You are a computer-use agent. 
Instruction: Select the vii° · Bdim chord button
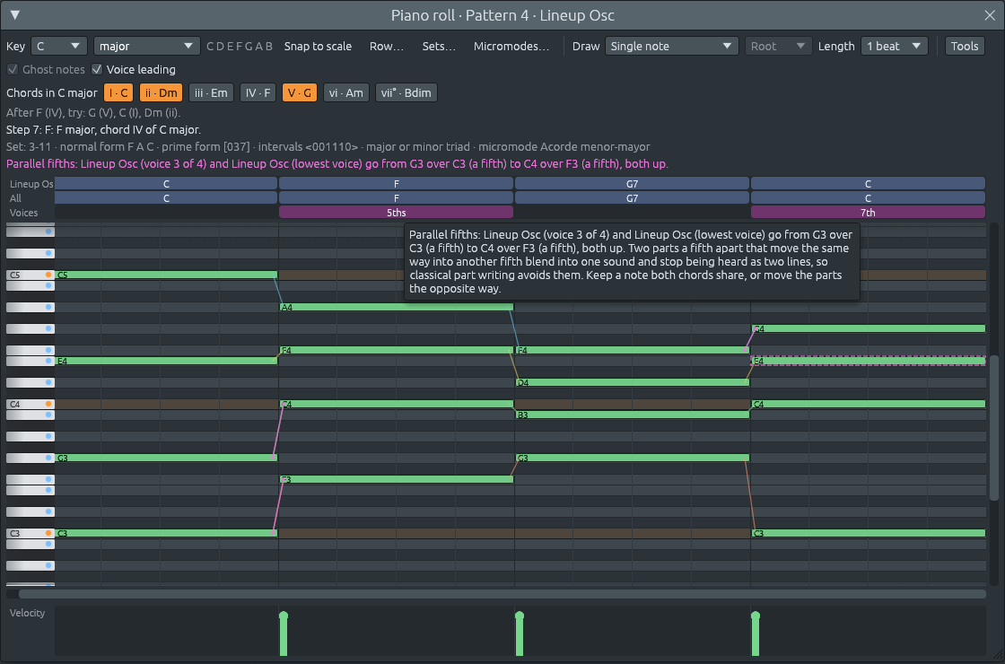click(406, 93)
